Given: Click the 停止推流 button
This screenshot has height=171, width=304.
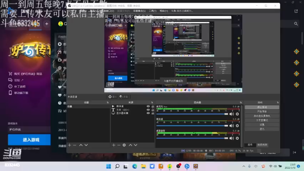Looking at the screenshot, I should tap(262, 107).
